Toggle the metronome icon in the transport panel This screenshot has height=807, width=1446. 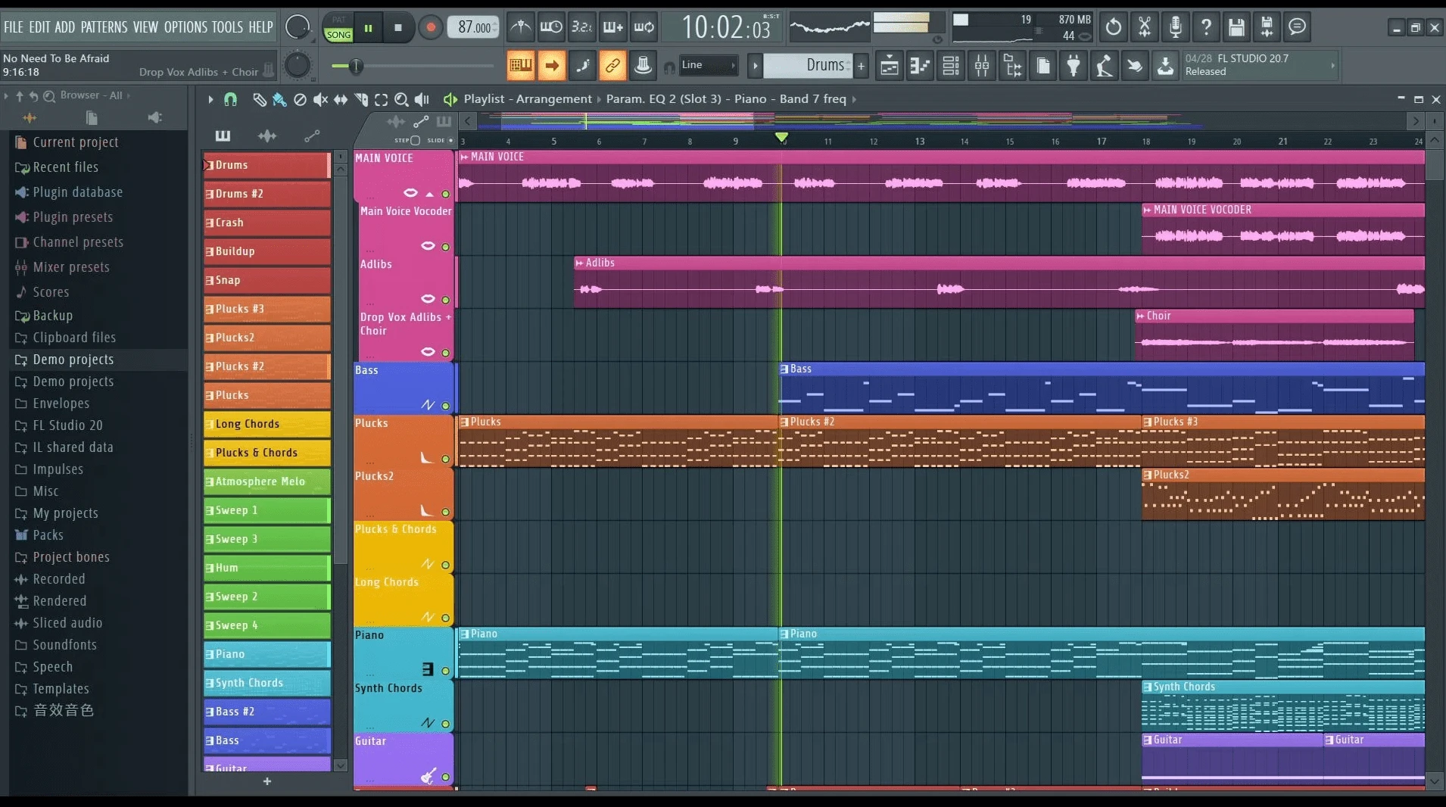(x=520, y=26)
